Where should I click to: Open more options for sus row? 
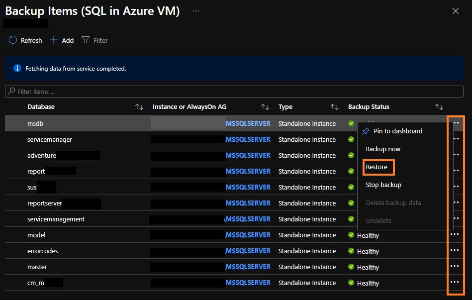456,186
